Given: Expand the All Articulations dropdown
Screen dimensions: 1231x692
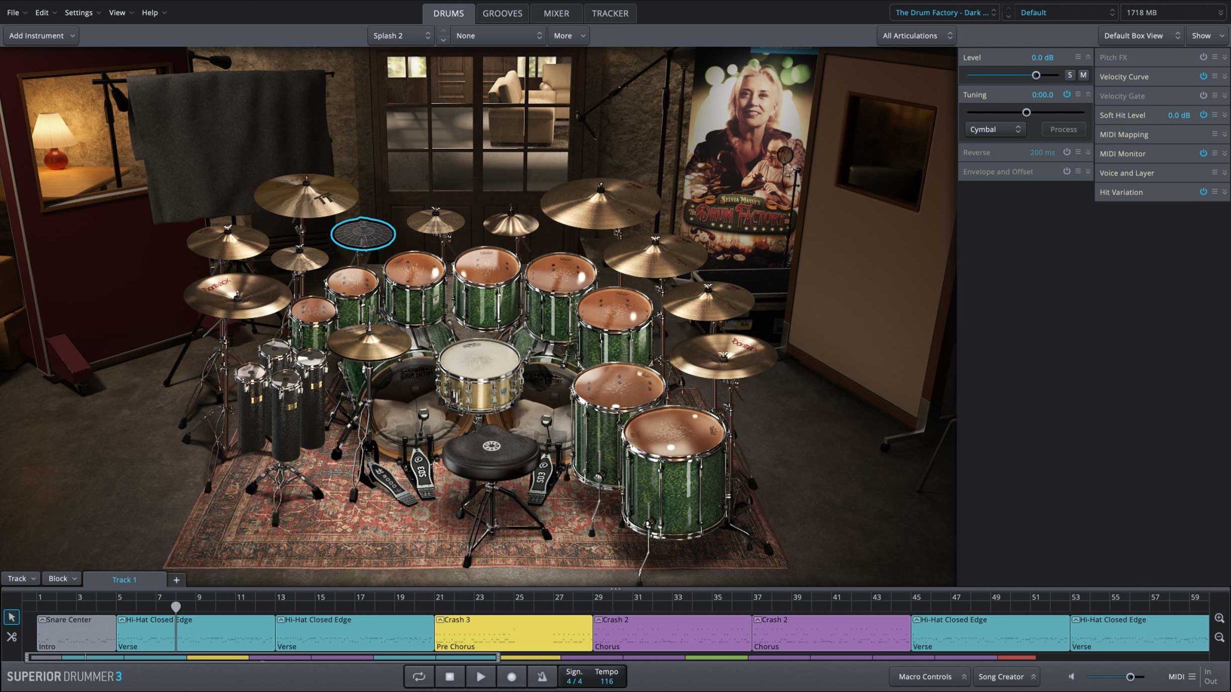Looking at the screenshot, I should [x=917, y=35].
